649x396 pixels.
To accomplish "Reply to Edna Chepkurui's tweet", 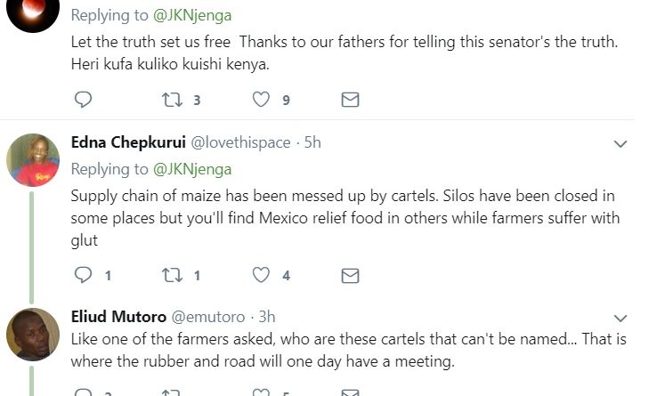I will (83, 275).
